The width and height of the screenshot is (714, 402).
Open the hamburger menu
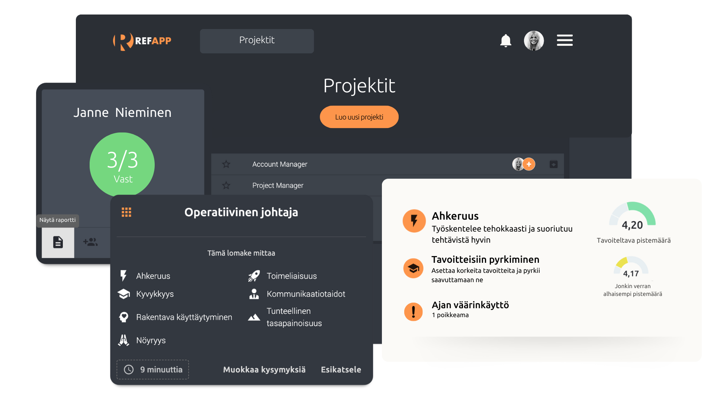tap(565, 40)
